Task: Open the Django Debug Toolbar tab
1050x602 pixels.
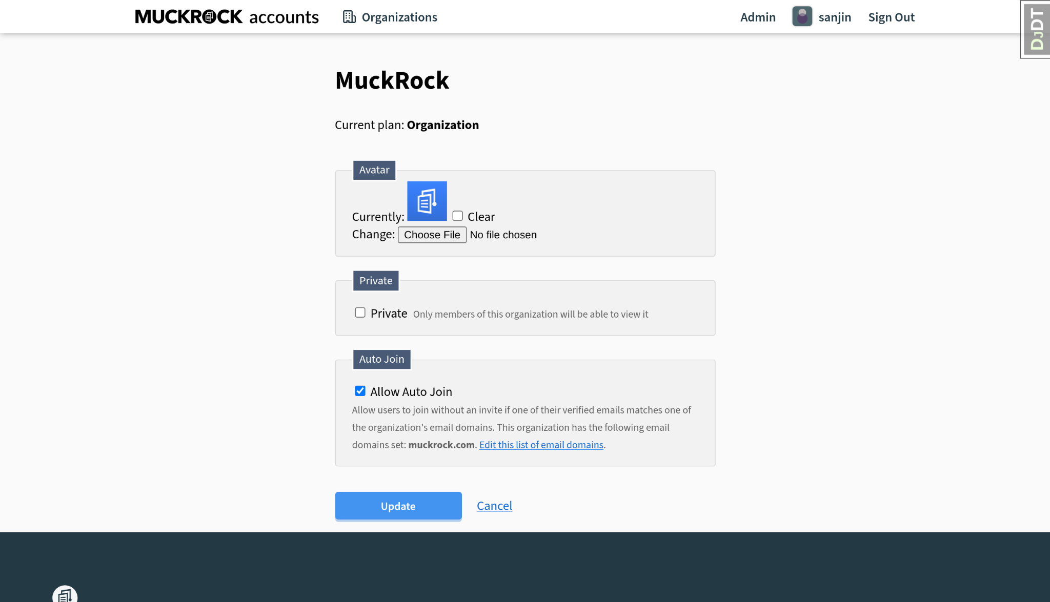Action: (x=1036, y=29)
